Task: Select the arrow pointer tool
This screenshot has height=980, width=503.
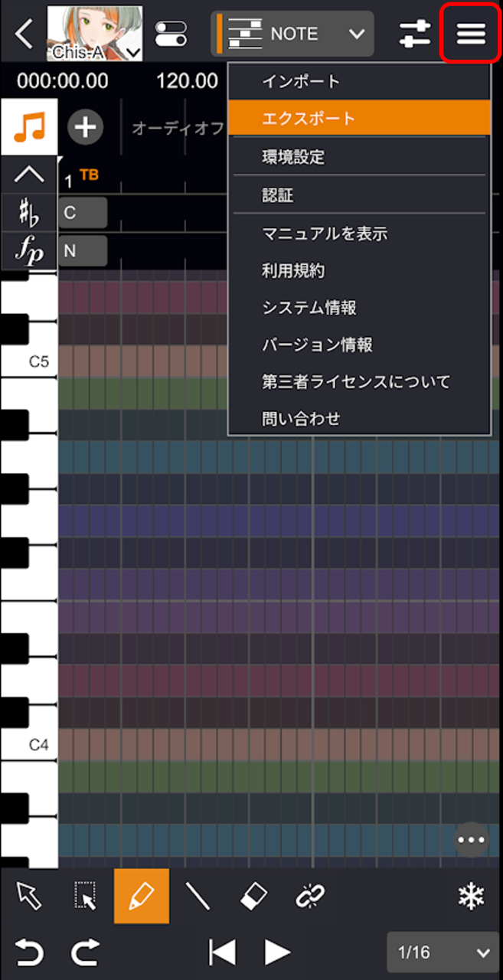Action: pos(28,896)
